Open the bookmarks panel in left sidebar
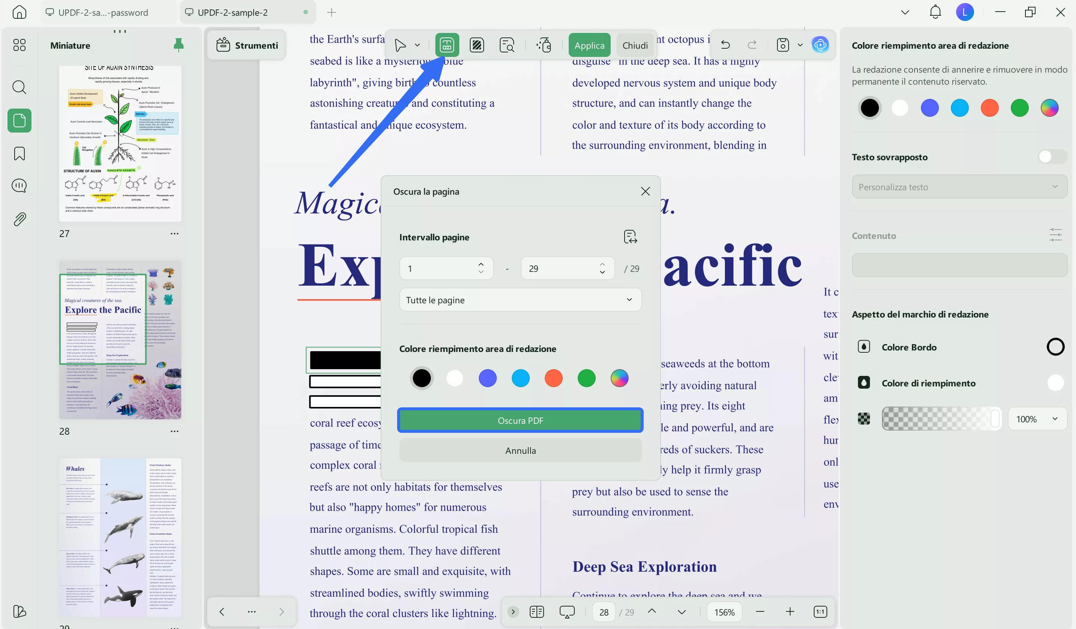 (x=19, y=154)
